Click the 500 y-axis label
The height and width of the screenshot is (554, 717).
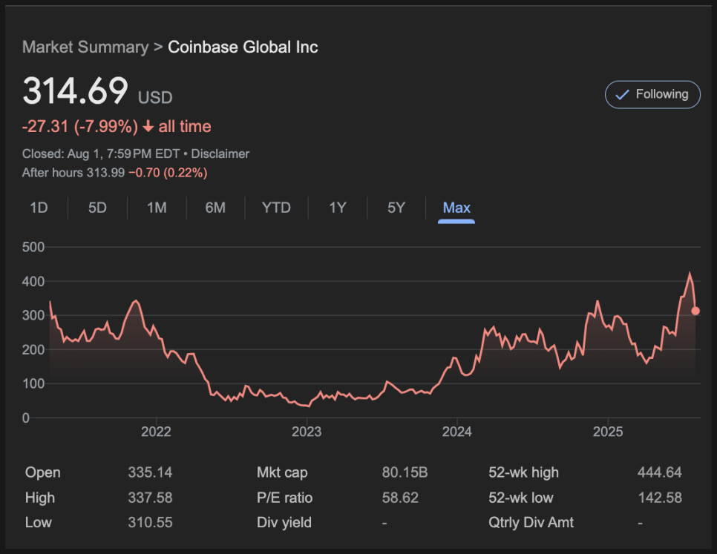coord(33,247)
